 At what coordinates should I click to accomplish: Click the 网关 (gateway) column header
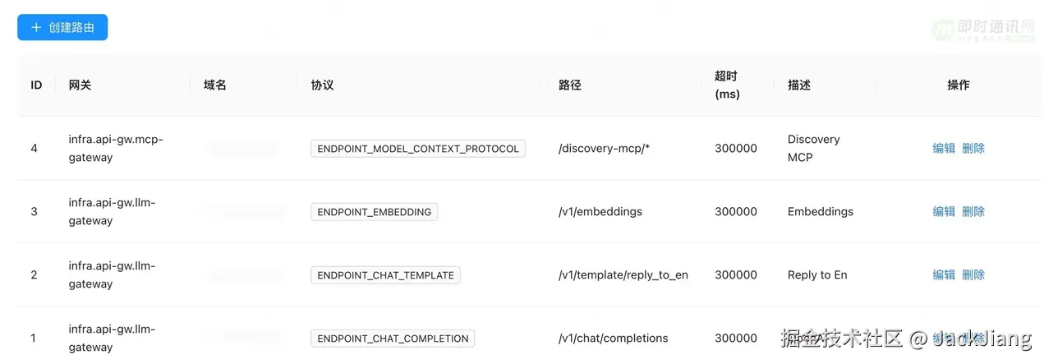tap(80, 85)
